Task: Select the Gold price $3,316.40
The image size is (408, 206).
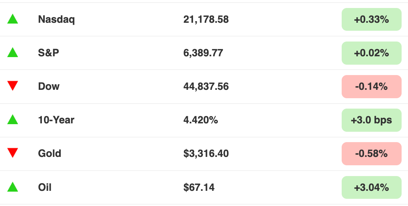Action: 206,153
